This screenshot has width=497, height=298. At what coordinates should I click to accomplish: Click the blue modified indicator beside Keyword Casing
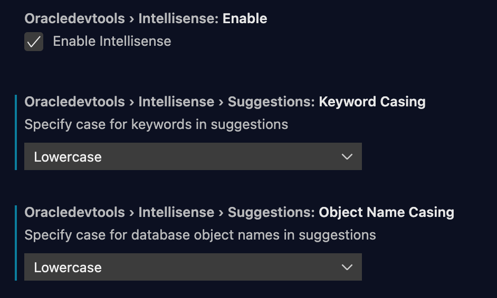pyautogui.click(x=16, y=132)
